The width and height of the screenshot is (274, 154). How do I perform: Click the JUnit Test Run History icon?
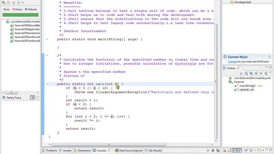tap(19, 3)
